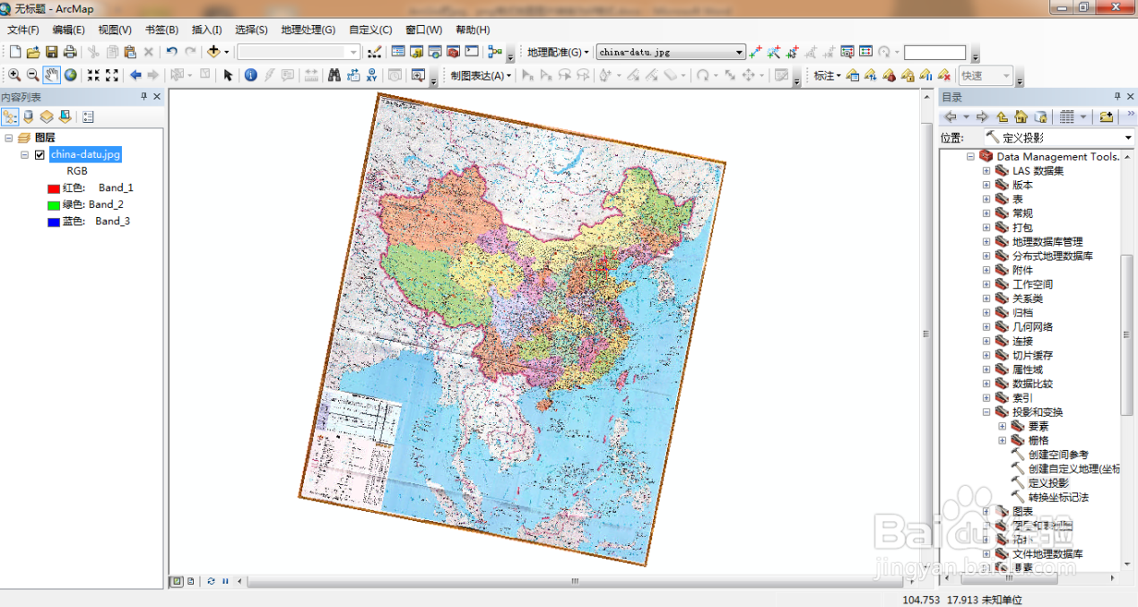The image size is (1138, 607).
Task: Undo the last action
Action: (171, 52)
